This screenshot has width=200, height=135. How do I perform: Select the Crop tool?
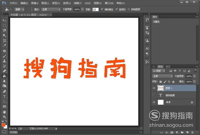tap(4, 40)
